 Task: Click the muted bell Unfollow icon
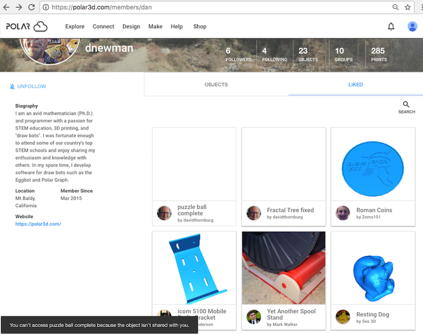(x=12, y=87)
